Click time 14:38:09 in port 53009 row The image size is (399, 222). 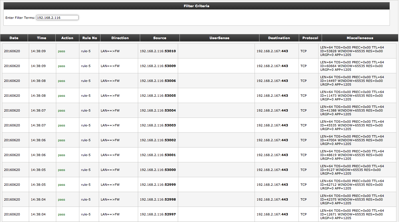[38, 66]
